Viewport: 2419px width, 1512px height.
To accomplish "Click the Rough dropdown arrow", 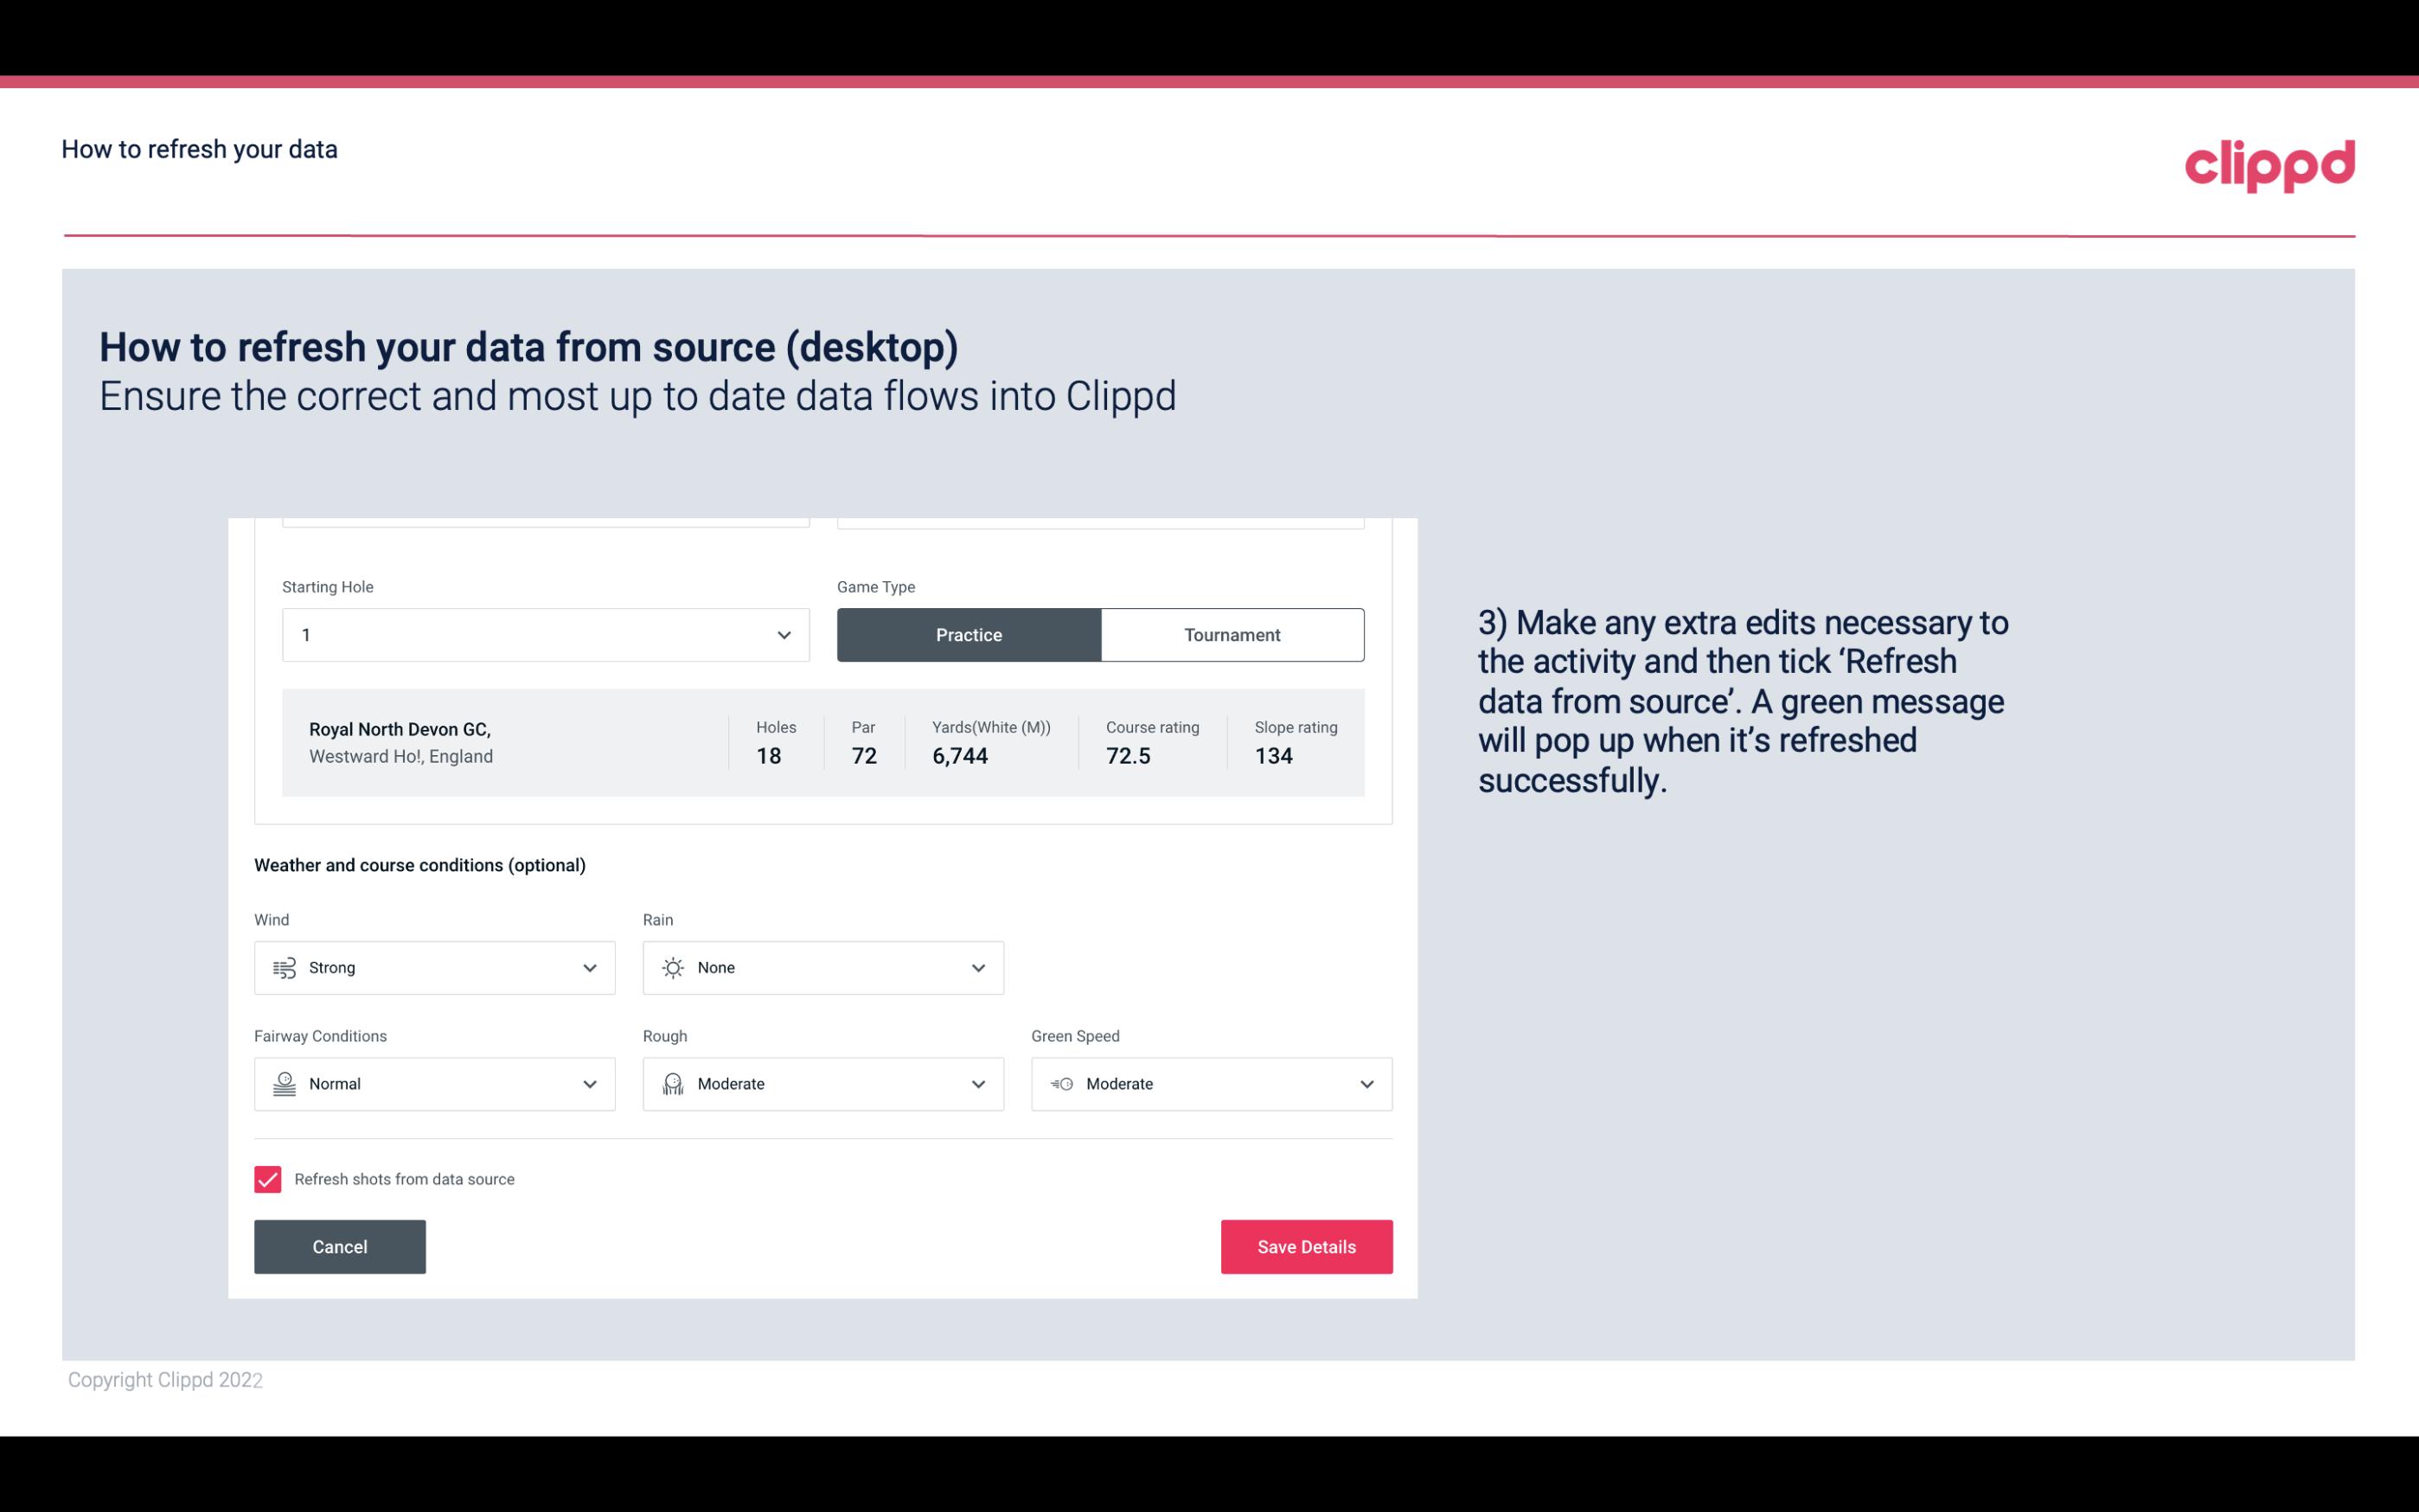I will (977, 1084).
